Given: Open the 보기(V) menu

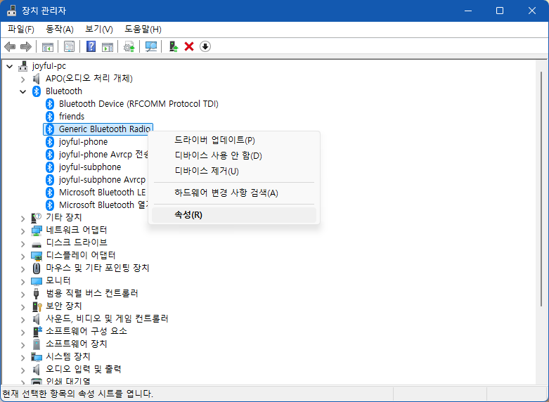Looking at the screenshot, I should click(99, 30).
